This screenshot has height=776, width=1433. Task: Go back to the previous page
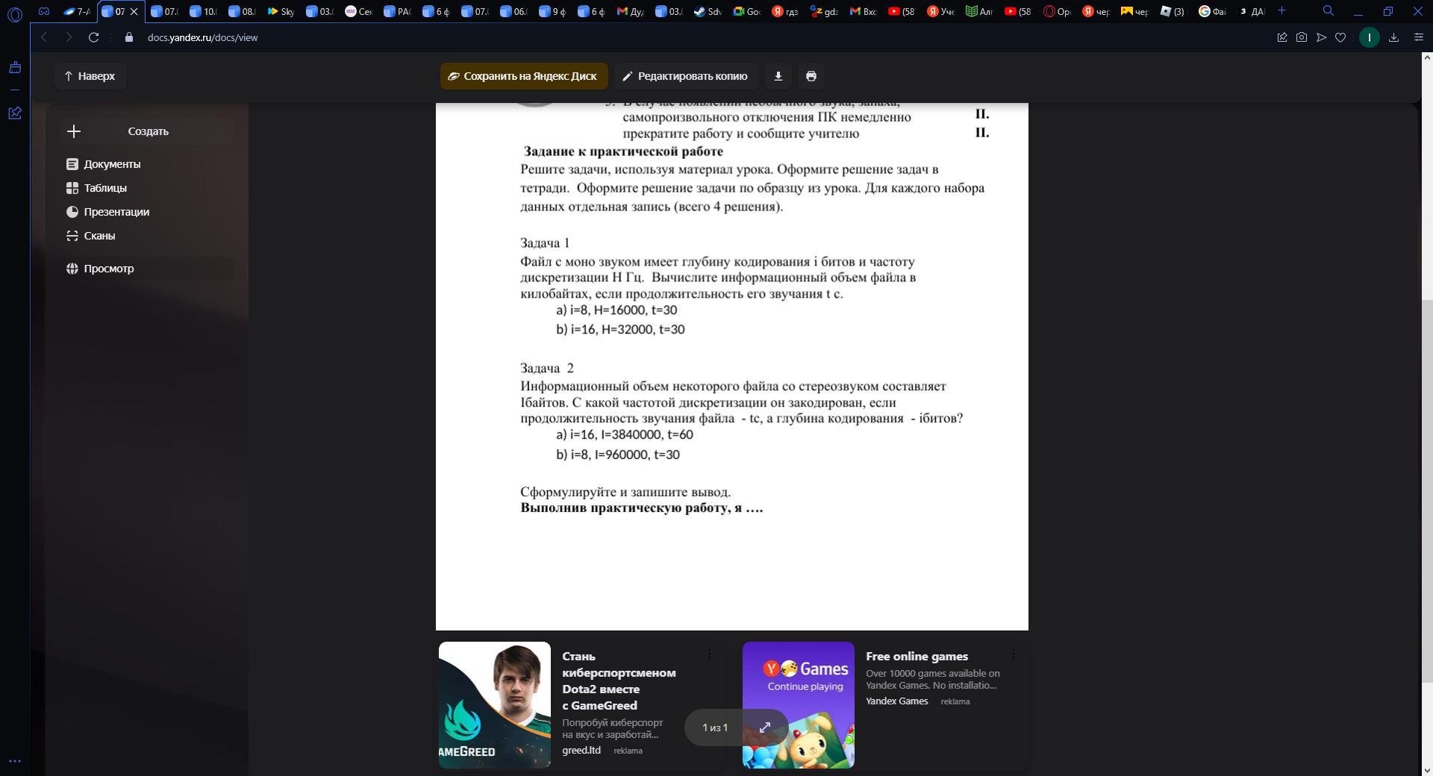44,37
